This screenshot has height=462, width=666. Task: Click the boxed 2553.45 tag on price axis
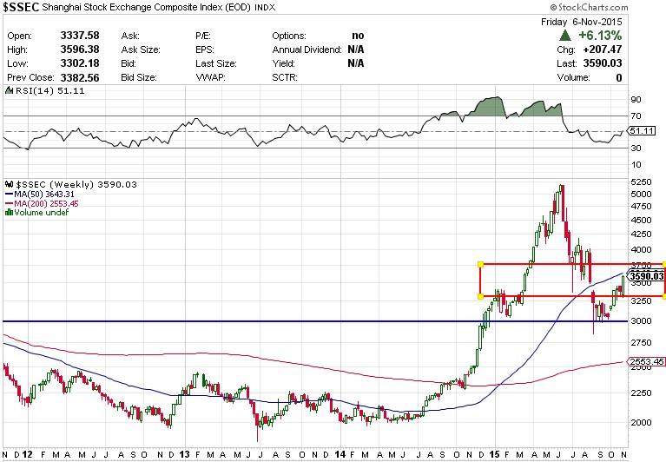tap(646, 361)
